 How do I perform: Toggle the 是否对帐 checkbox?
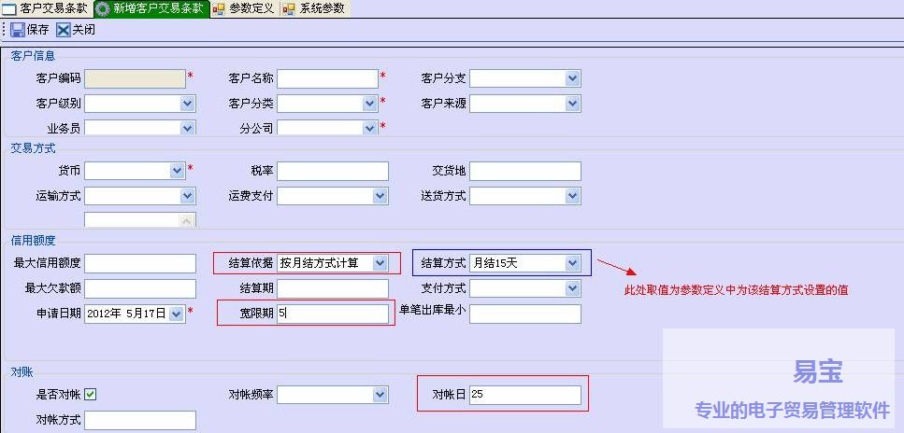[x=91, y=395]
